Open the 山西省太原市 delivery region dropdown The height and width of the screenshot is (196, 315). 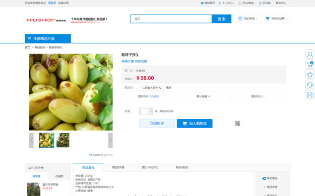[x=152, y=88]
